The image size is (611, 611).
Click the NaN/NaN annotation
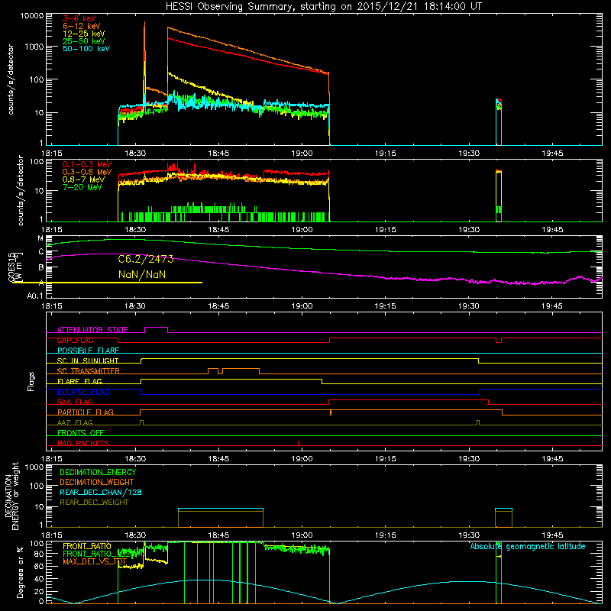pyautogui.click(x=142, y=274)
